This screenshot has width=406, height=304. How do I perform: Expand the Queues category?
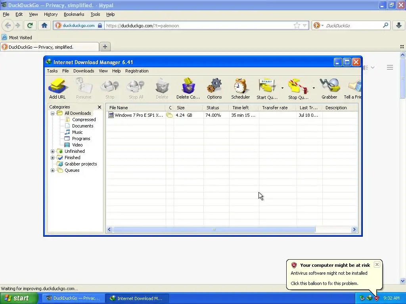(x=53, y=170)
